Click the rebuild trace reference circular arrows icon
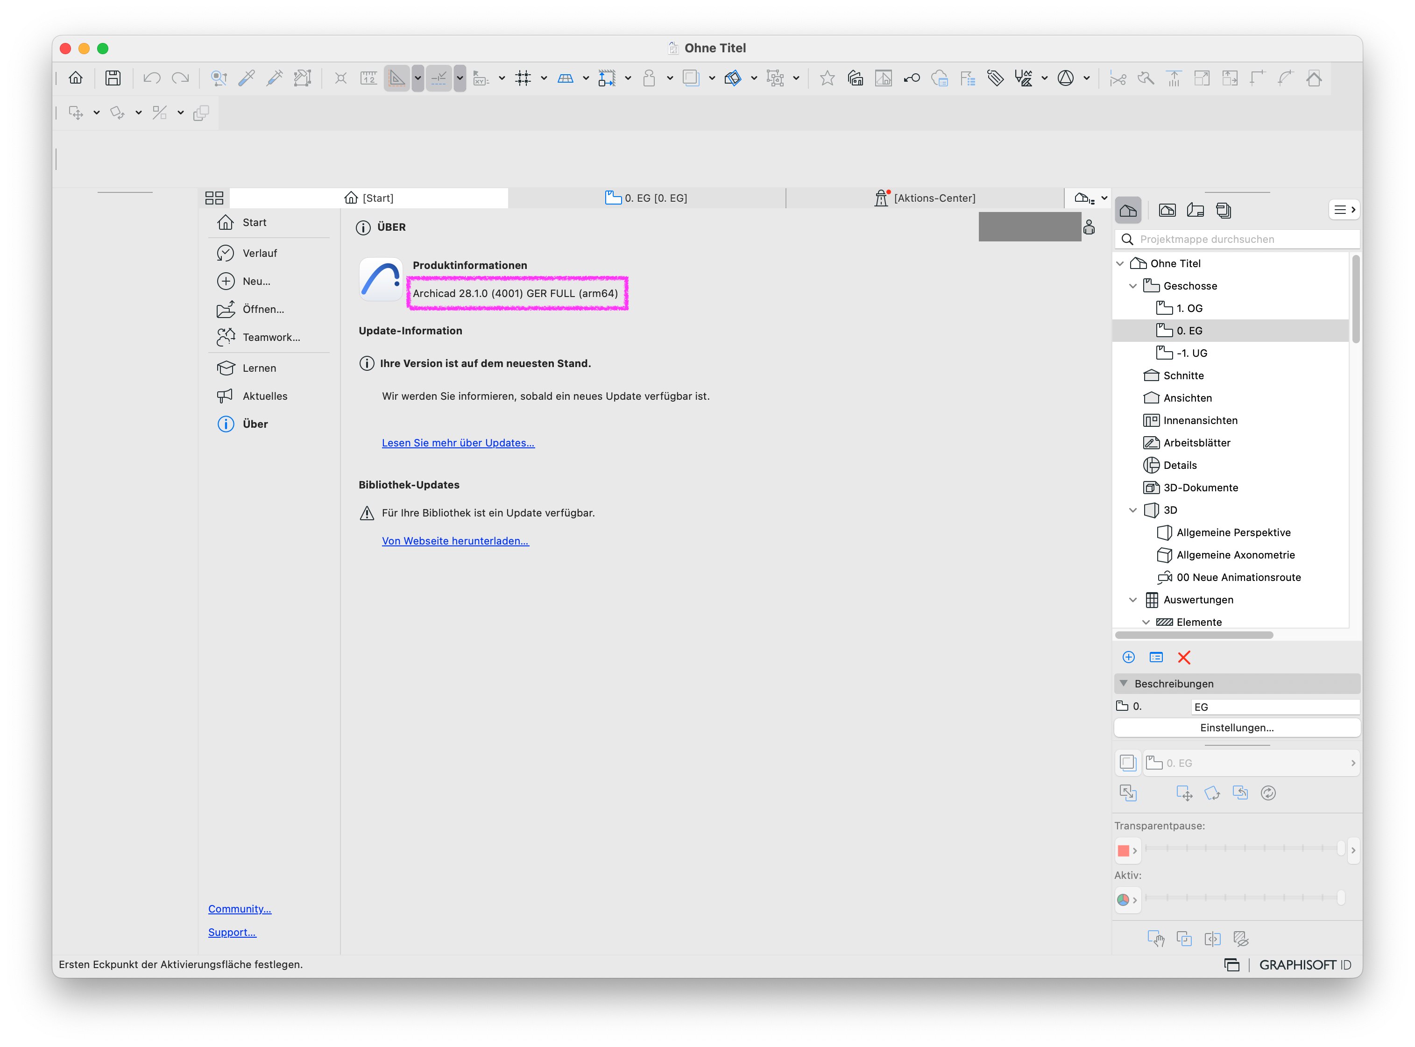The image size is (1415, 1047). pos(1268,793)
